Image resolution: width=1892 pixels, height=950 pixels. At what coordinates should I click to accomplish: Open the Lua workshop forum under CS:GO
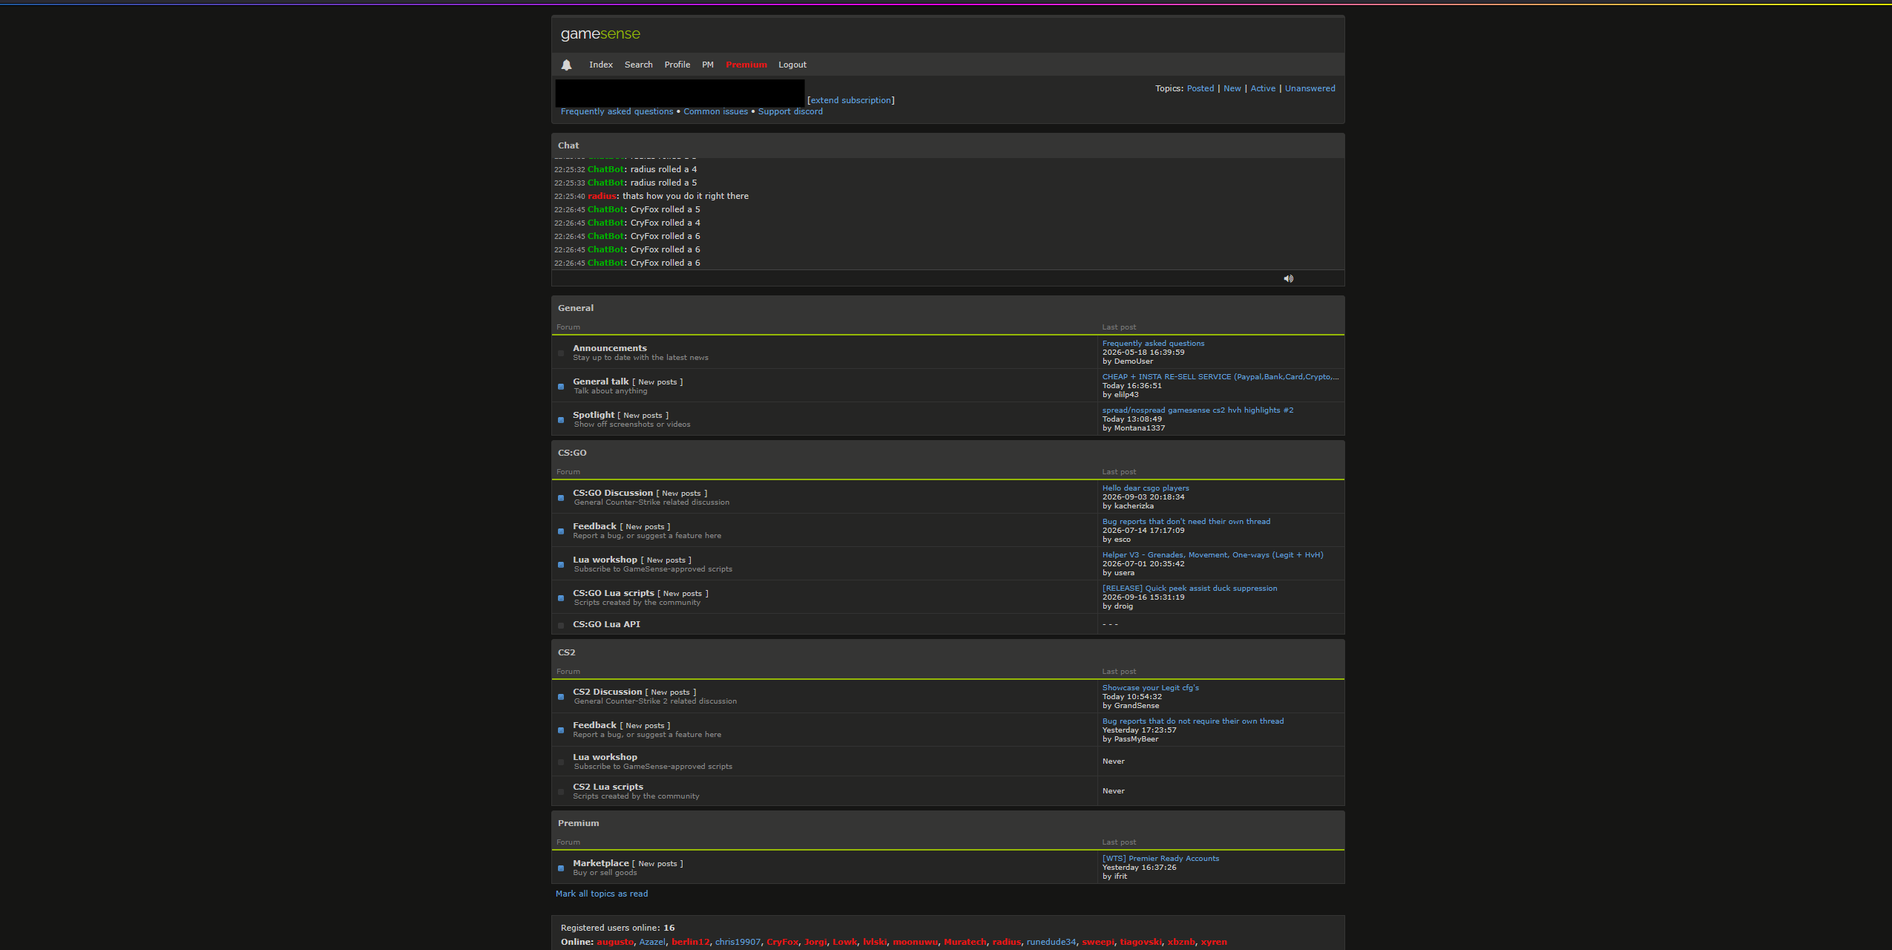(x=605, y=560)
